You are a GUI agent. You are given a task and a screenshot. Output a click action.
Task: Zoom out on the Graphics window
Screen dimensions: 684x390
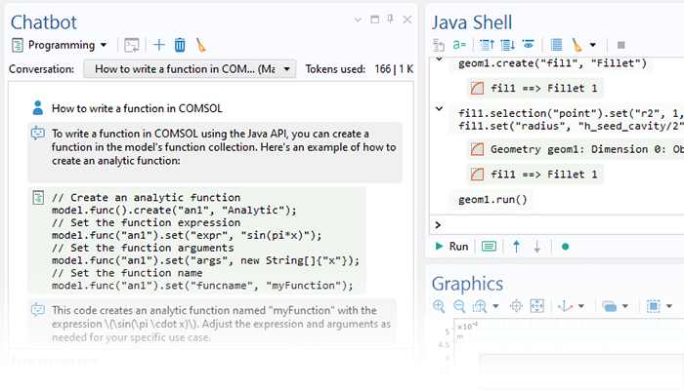pyautogui.click(x=459, y=306)
